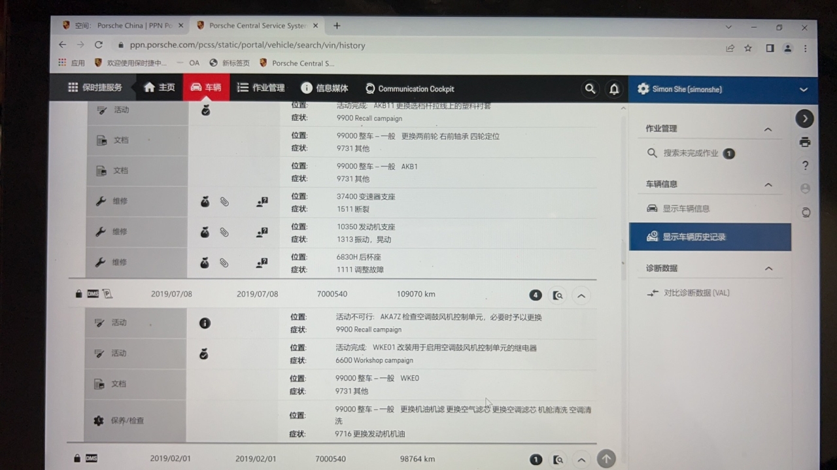This screenshot has height=470, width=837.
Task: Click the person-question icon in the 37400 变速器支座 row
Action: click(262, 203)
